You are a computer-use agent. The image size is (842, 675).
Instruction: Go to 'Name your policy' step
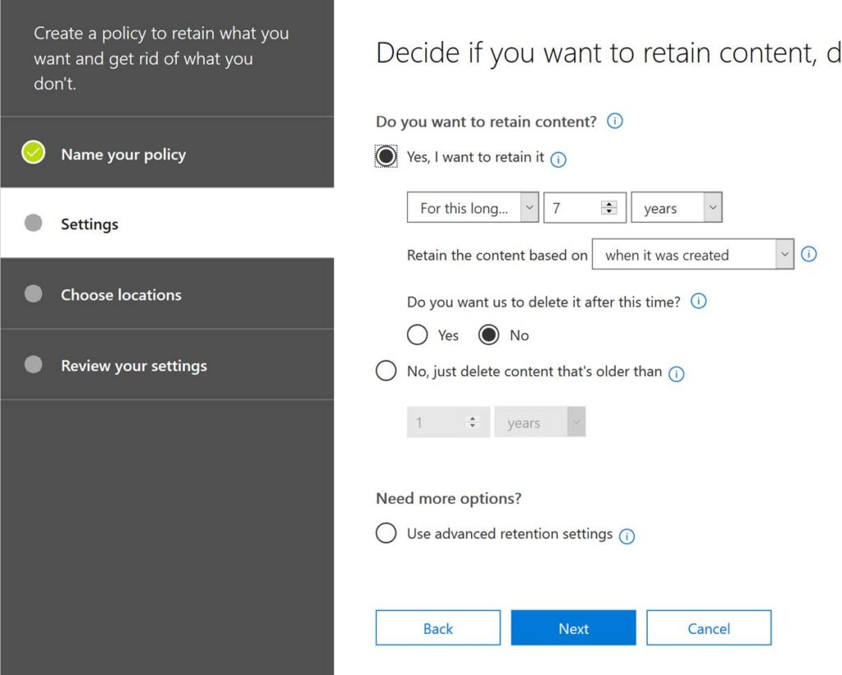(x=167, y=152)
